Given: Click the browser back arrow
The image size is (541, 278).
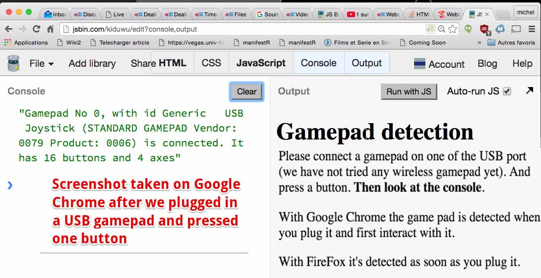Looking at the screenshot, I should pyautogui.click(x=9, y=29).
